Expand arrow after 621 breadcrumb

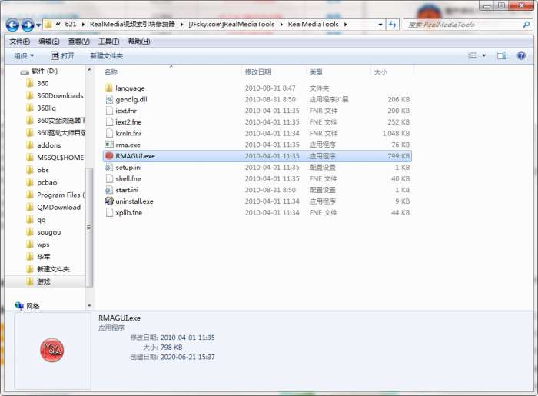coord(83,25)
